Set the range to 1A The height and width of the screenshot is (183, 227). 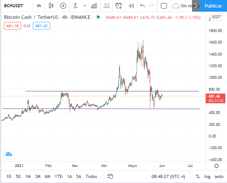[x=69, y=176]
